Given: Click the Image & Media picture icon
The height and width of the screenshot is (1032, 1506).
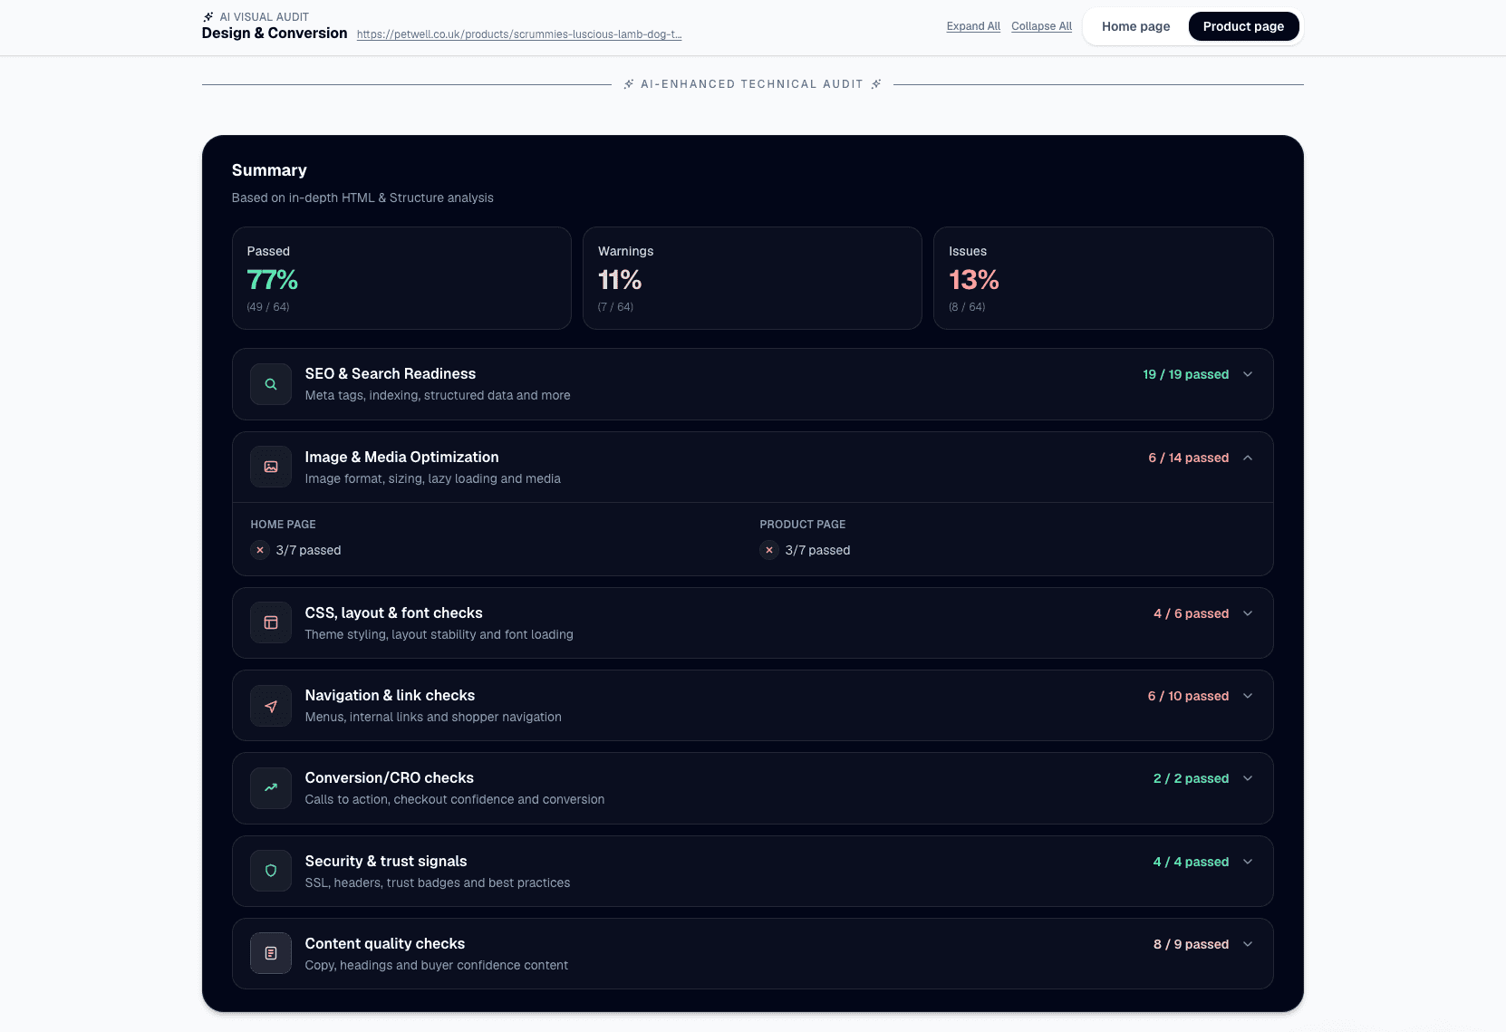Looking at the screenshot, I should pyautogui.click(x=271, y=467).
